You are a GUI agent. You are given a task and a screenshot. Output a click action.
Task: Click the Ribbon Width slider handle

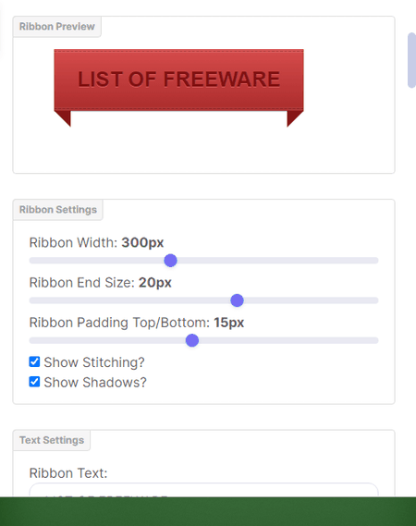pos(170,261)
